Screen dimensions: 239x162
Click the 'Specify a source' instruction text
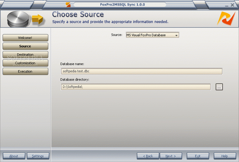click(110, 22)
